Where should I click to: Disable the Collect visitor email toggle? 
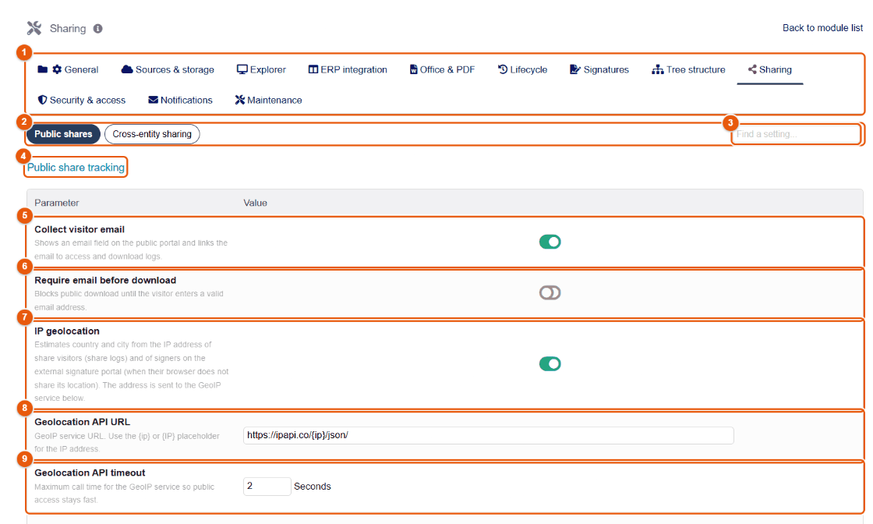(550, 242)
